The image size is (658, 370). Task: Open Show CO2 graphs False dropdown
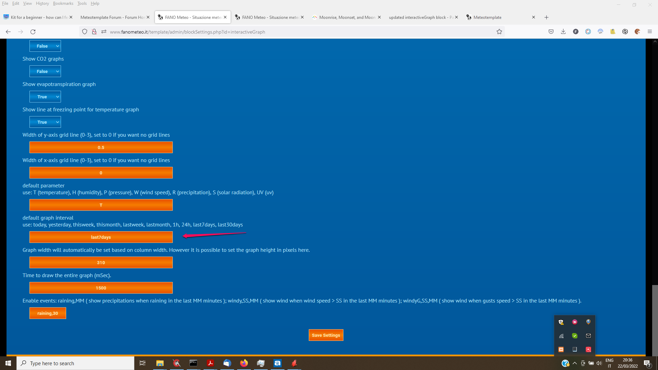pos(45,71)
